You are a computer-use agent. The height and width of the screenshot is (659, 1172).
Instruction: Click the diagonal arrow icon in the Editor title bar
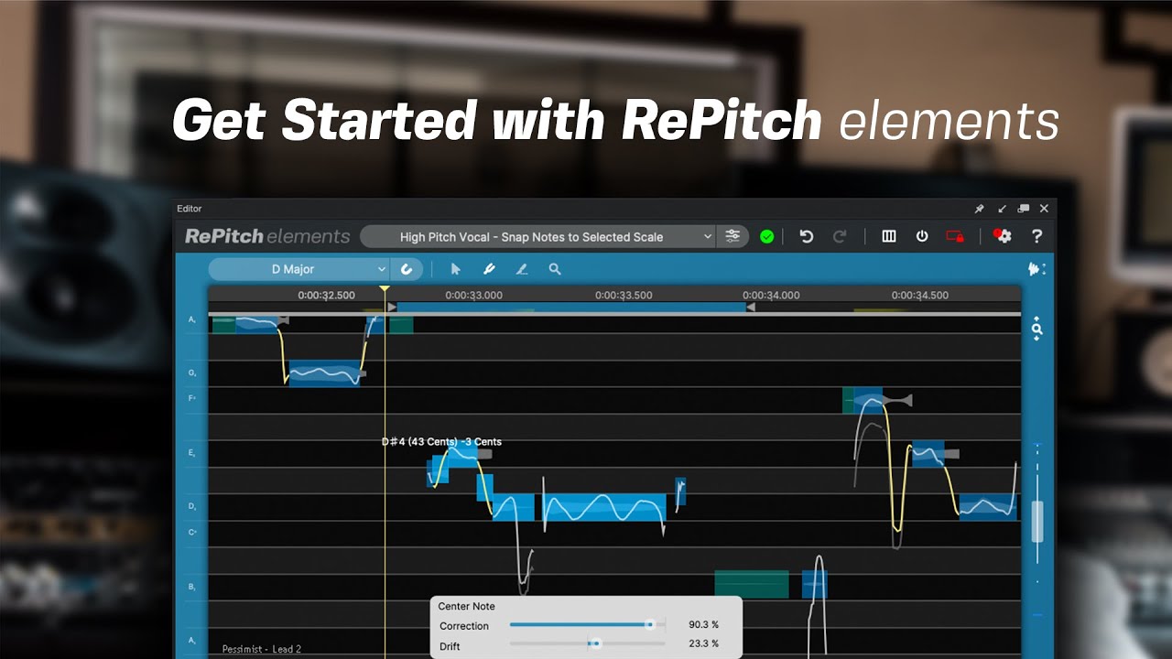click(1002, 209)
